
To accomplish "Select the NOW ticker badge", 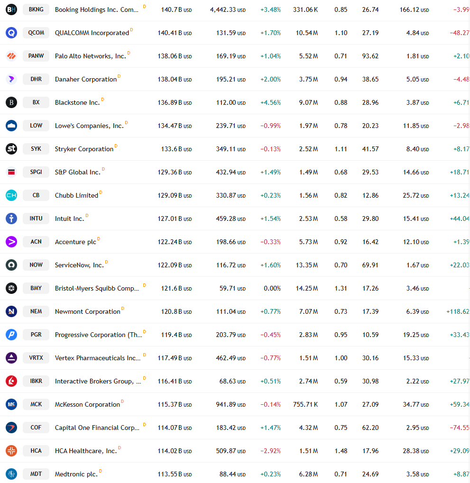I will [36, 265].
